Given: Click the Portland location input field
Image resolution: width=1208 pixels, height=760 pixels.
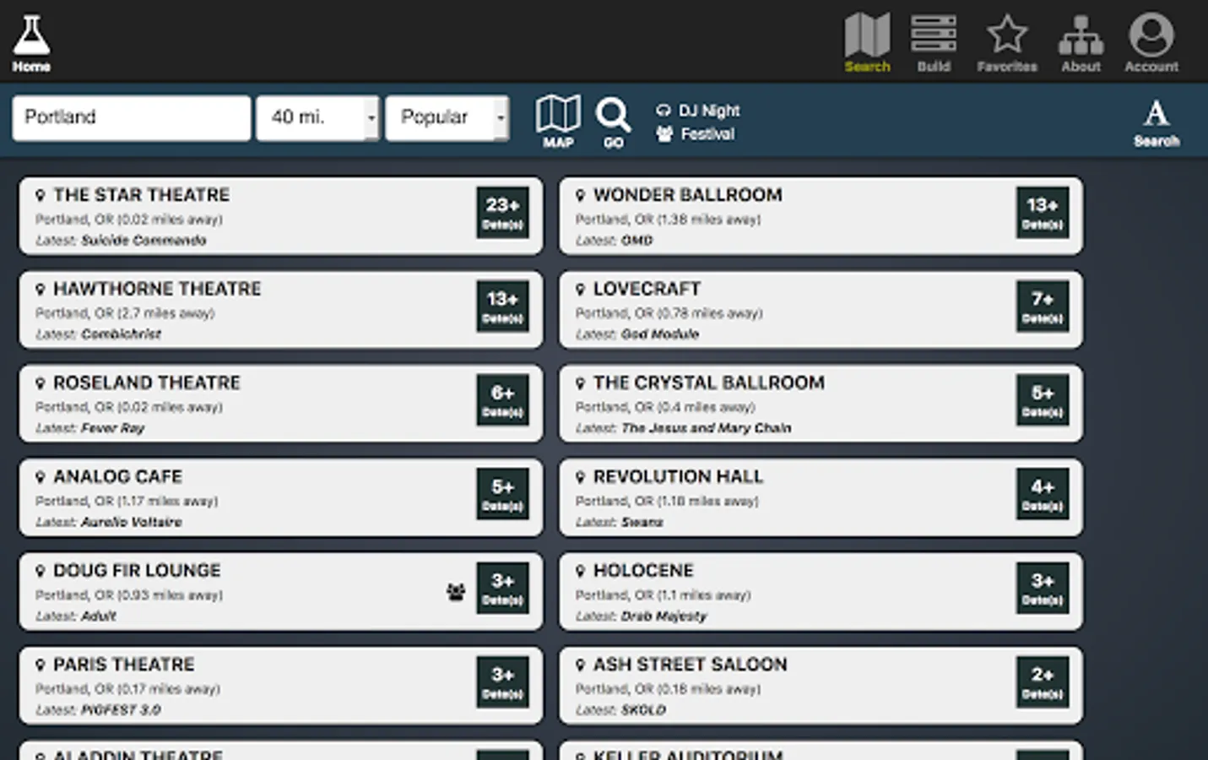Looking at the screenshot, I should point(132,117).
